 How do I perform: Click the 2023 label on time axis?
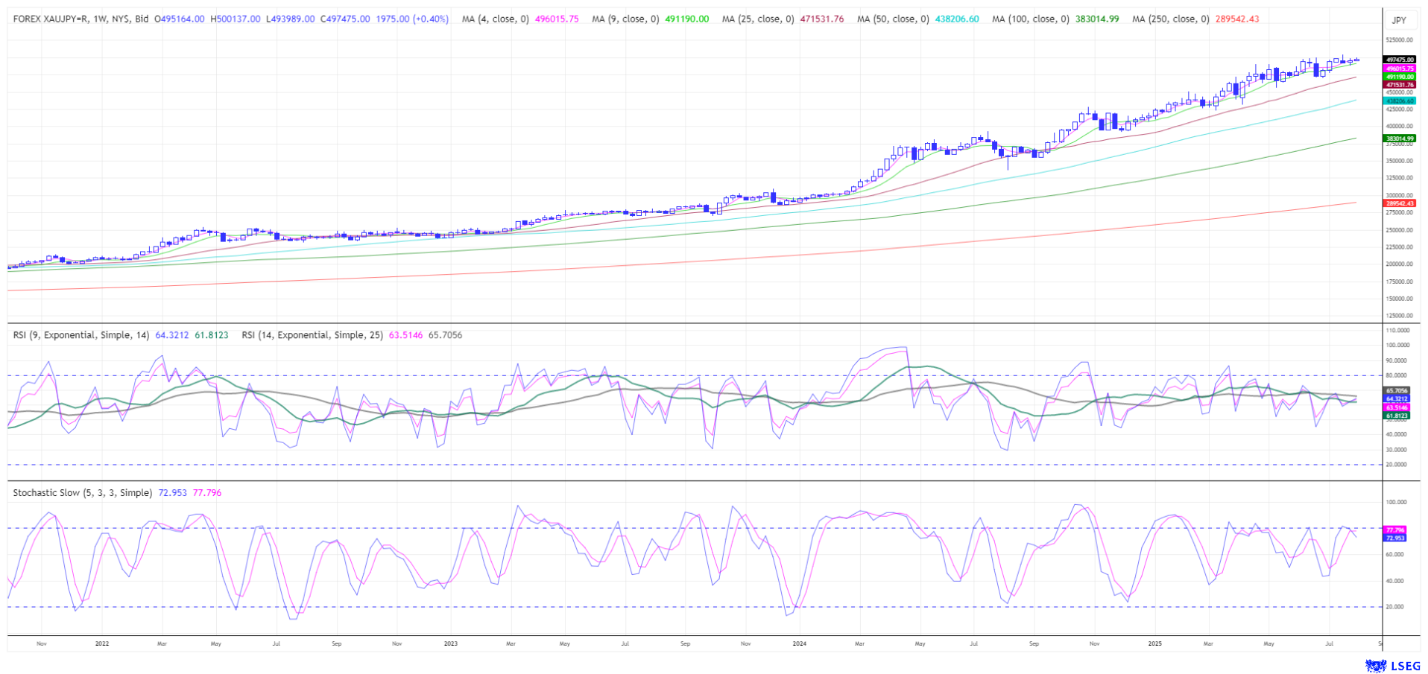coord(450,643)
